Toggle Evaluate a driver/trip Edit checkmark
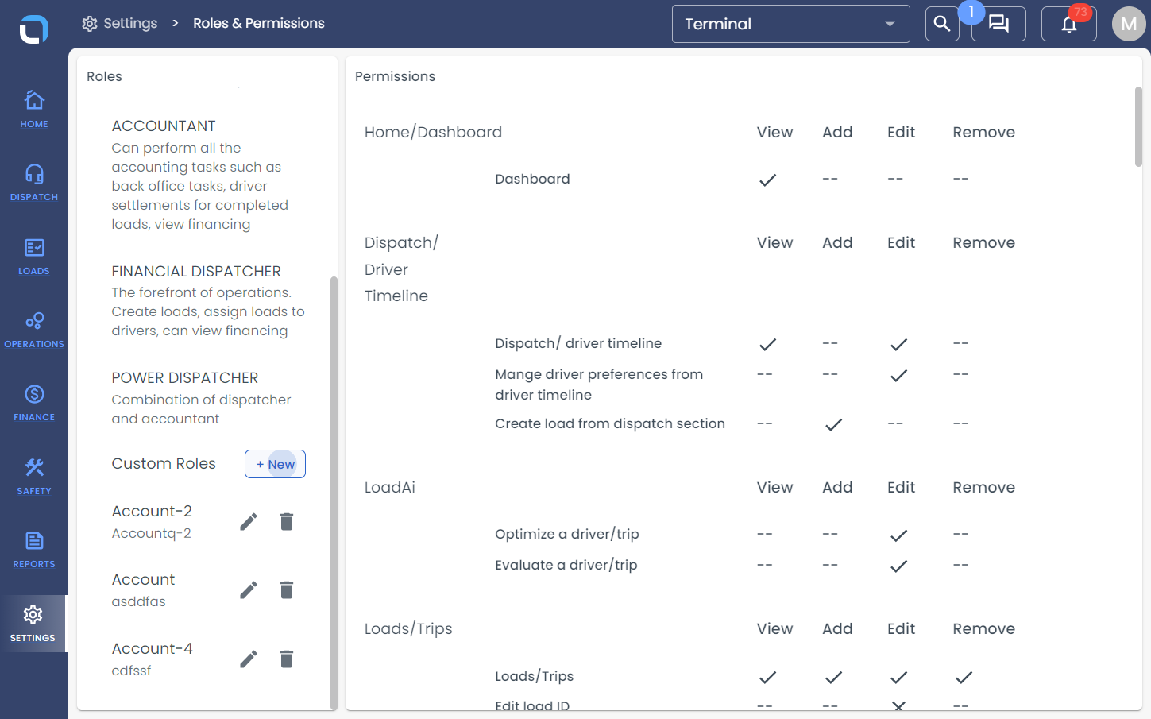 click(x=898, y=566)
